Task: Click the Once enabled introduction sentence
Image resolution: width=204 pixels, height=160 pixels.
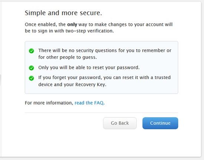Action: 99,28
